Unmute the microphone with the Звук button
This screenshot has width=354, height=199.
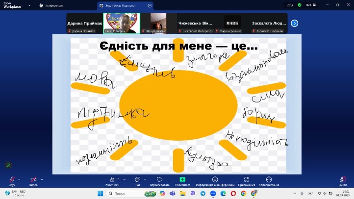12,180
